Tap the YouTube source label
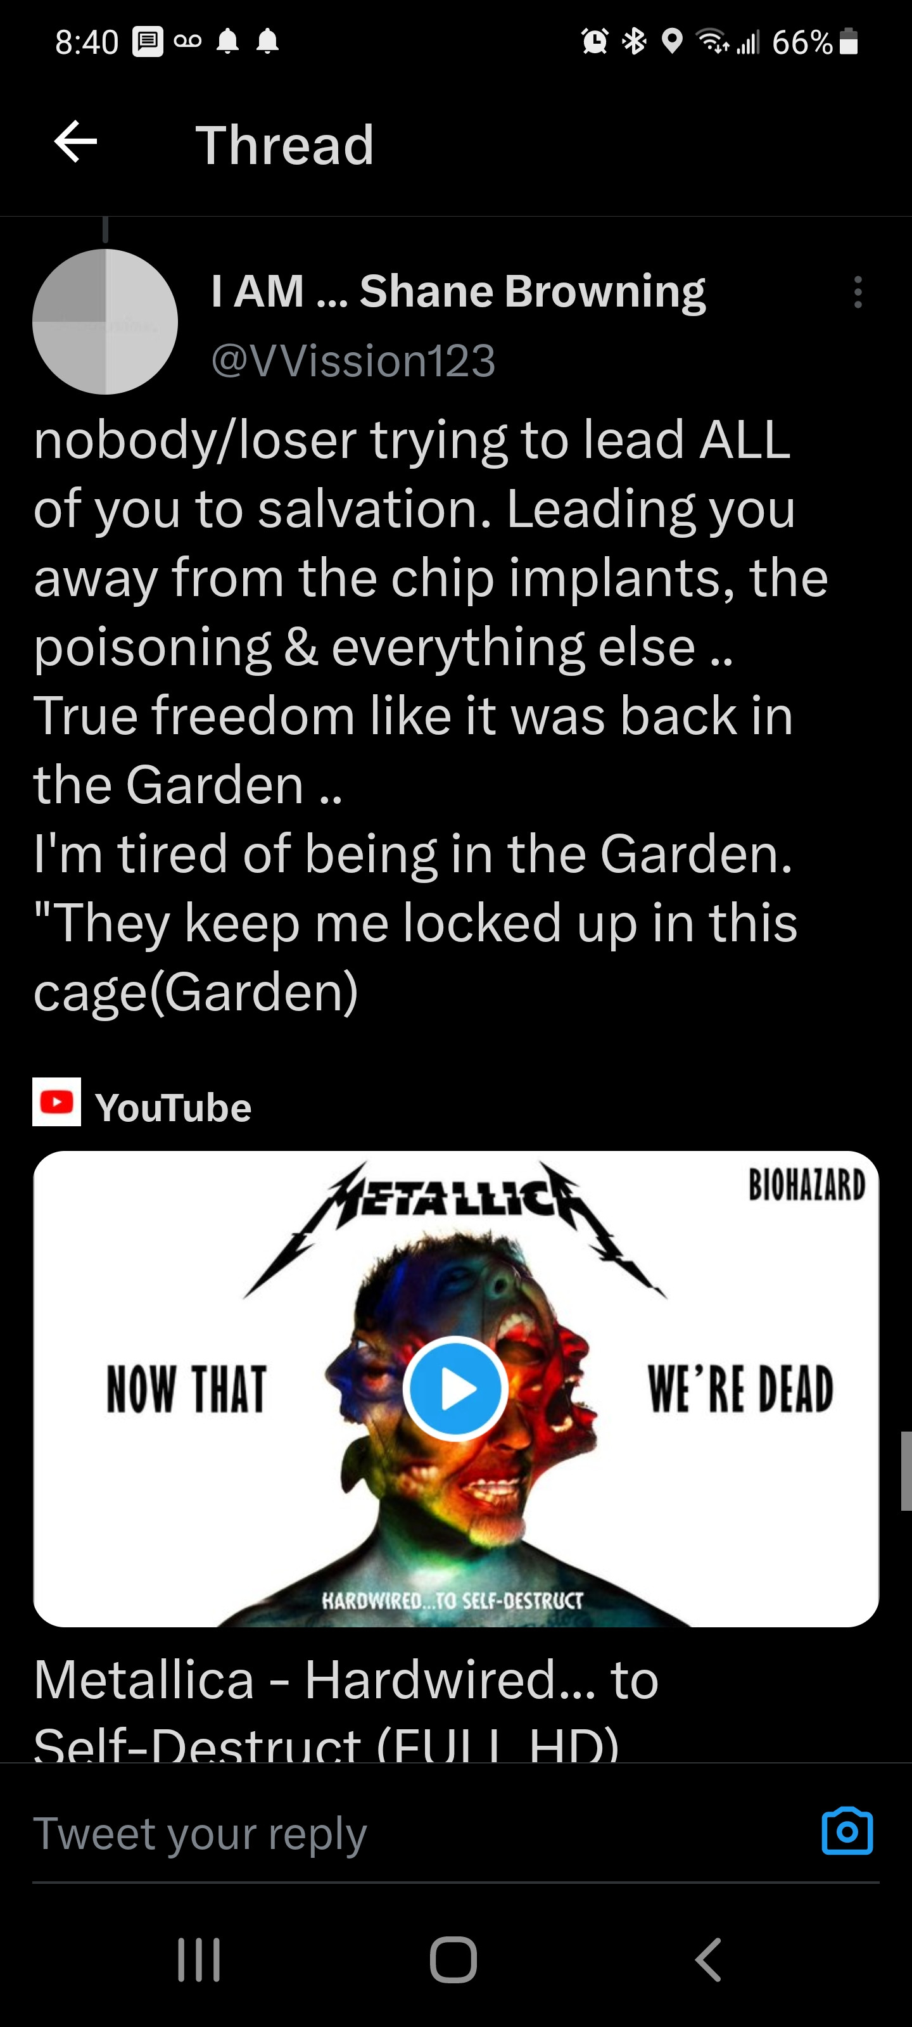Viewport: 912px width, 2027px height. click(x=173, y=1107)
